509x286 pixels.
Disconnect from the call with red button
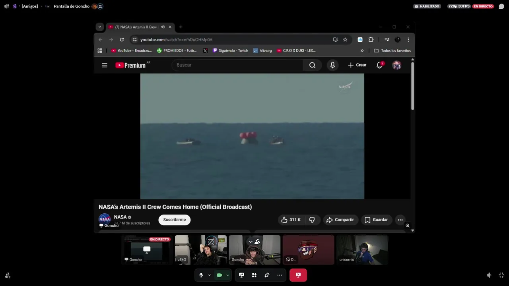coord(298,275)
